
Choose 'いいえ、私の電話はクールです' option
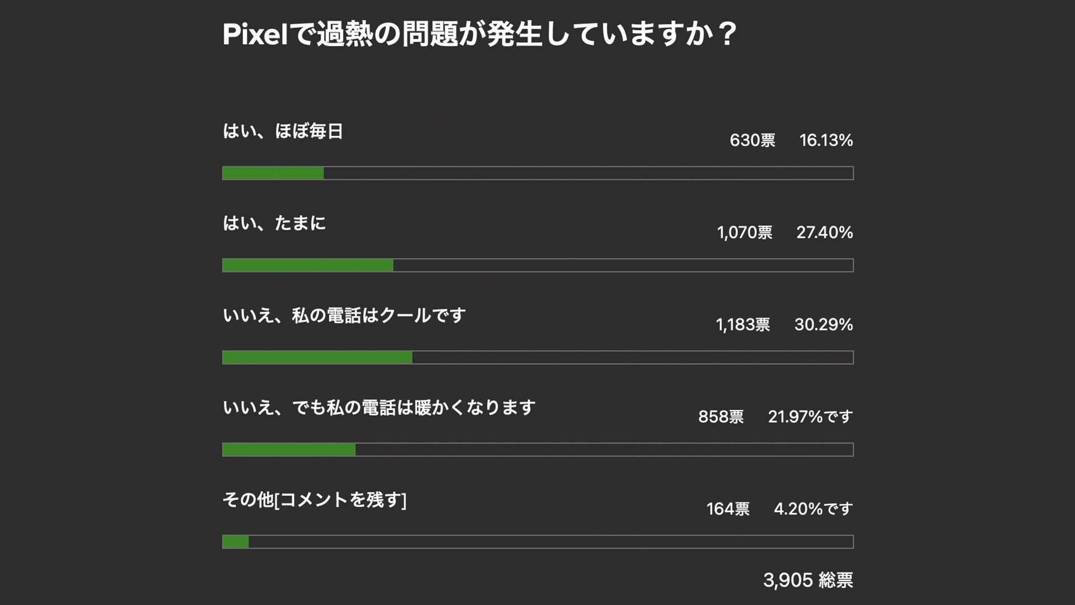(x=344, y=315)
